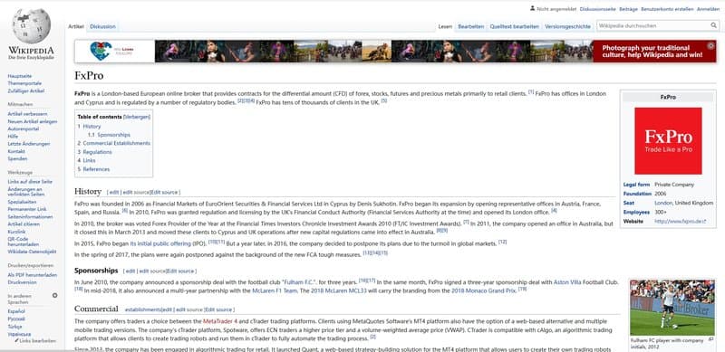Click the pencil icon Links bearbeiten
725x352 pixels.
(x=17, y=341)
